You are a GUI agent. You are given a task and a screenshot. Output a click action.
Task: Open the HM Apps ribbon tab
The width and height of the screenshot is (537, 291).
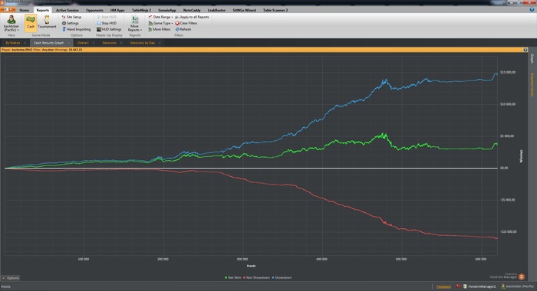point(117,10)
